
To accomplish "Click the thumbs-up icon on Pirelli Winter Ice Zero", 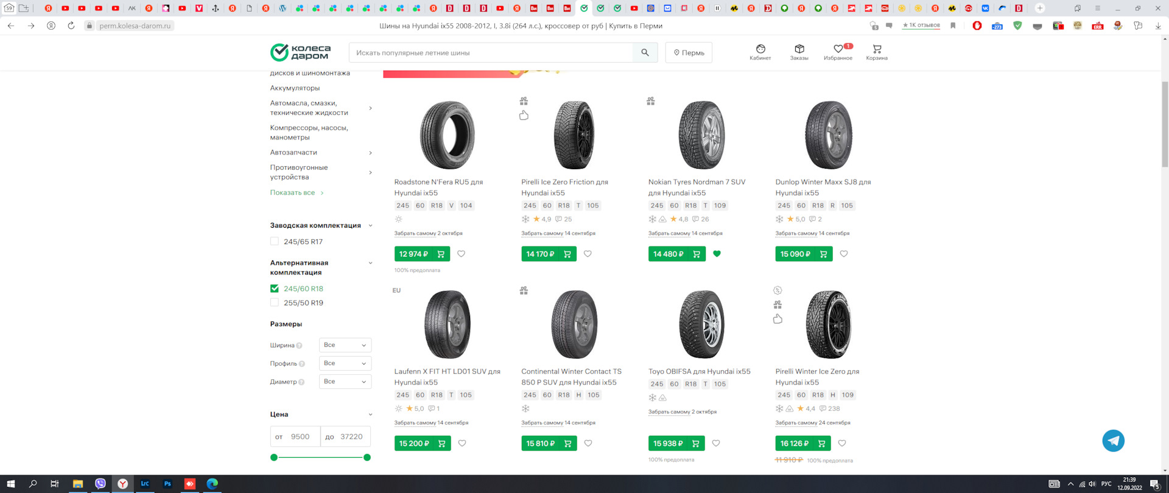I will pyautogui.click(x=778, y=319).
